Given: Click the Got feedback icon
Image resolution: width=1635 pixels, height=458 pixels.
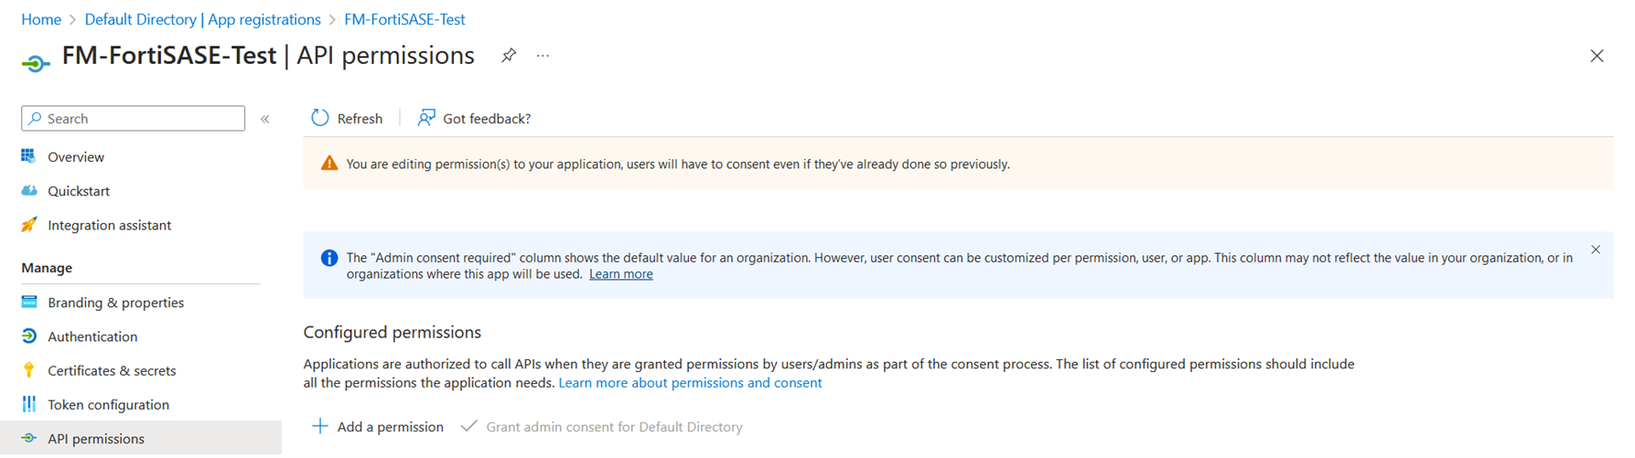Looking at the screenshot, I should [426, 118].
